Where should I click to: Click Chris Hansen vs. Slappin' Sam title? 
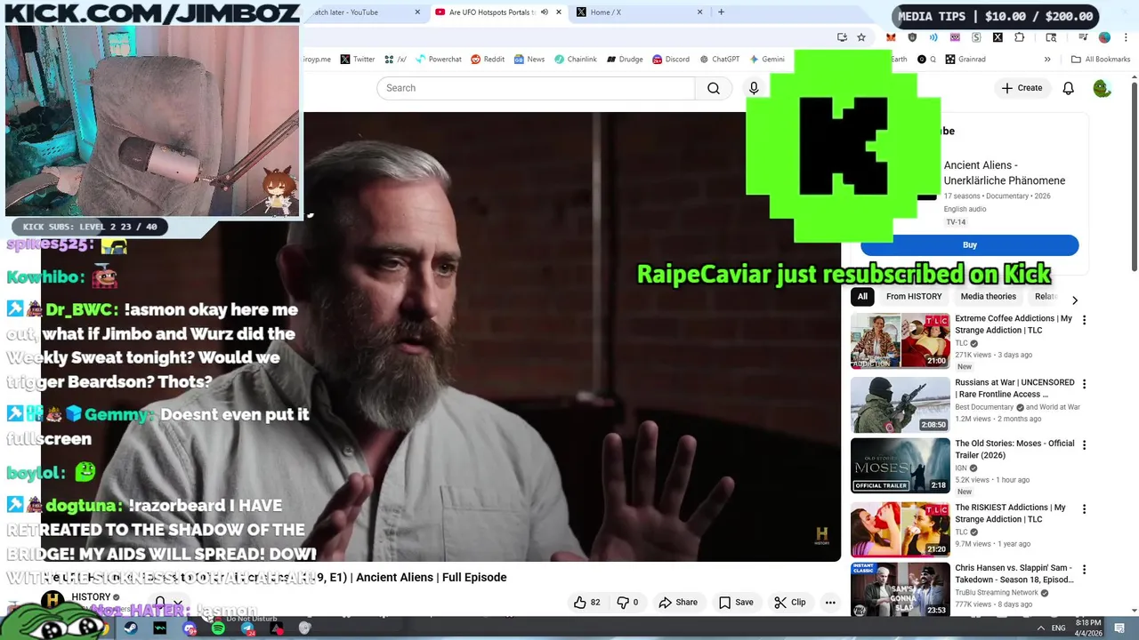point(1014,573)
